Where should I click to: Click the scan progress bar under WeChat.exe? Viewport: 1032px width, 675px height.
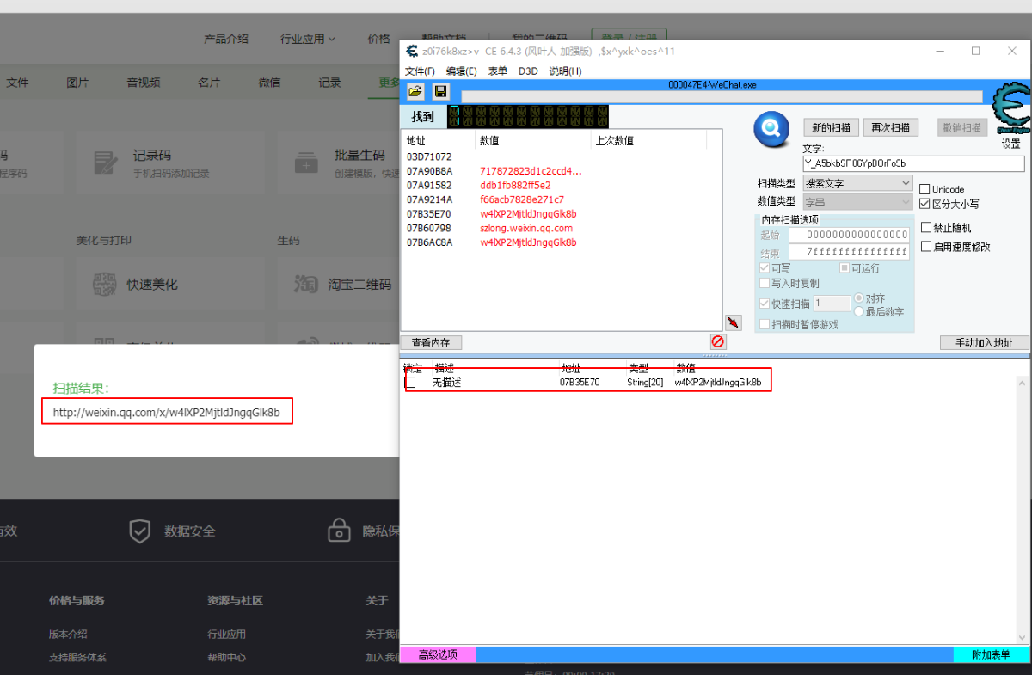[722, 96]
